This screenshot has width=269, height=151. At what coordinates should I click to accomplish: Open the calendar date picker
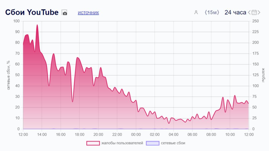pyautogui.click(x=254, y=12)
